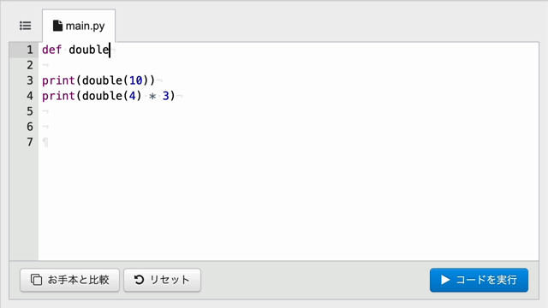Click the asterisk operator on line 4
548x308 pixels.
[x=152, y=96]
